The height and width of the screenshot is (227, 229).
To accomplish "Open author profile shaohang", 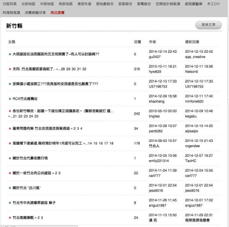I will click(156, 102).
